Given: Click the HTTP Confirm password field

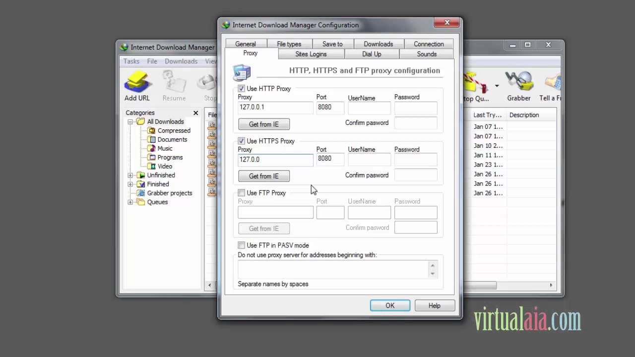Looking at the screenshot, I should click(416, 123).
